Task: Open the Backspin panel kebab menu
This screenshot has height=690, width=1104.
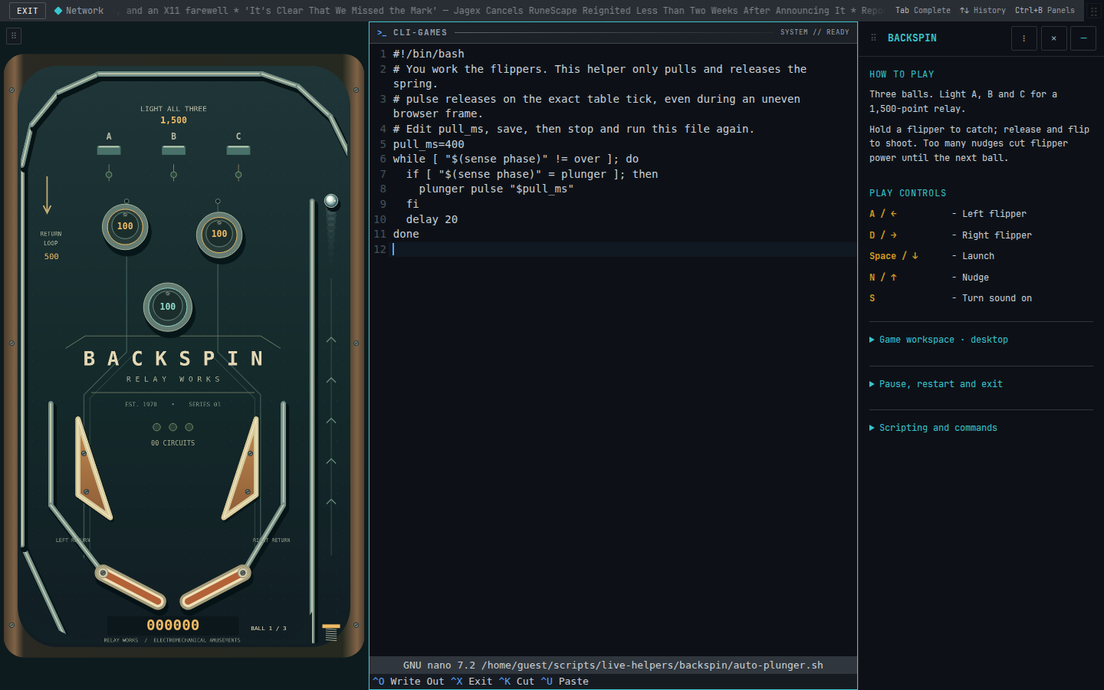Action: [x=1024, y=38]
